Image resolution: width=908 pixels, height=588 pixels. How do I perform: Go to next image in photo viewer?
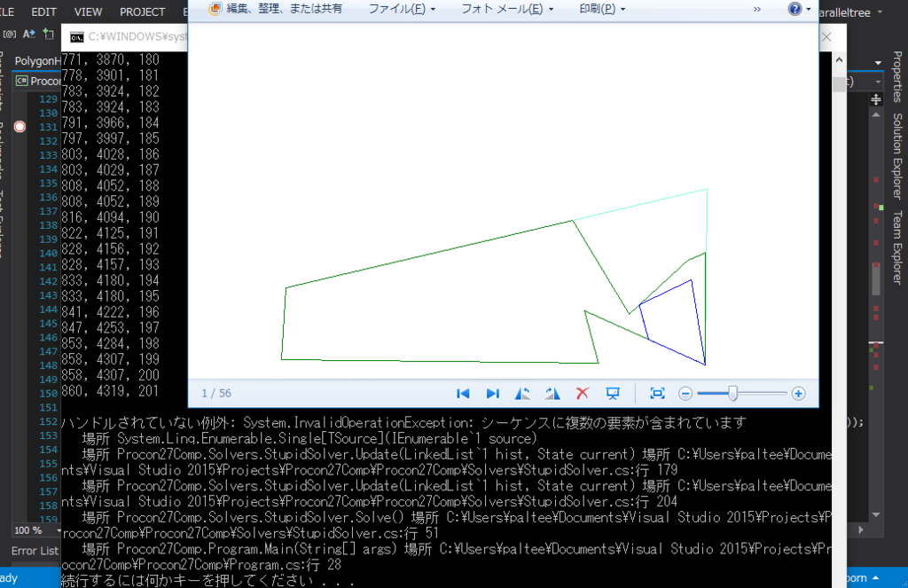492,393
